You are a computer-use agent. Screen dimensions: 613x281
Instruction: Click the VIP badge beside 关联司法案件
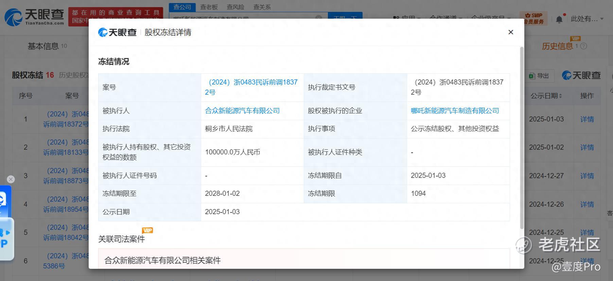click(147, 230)
